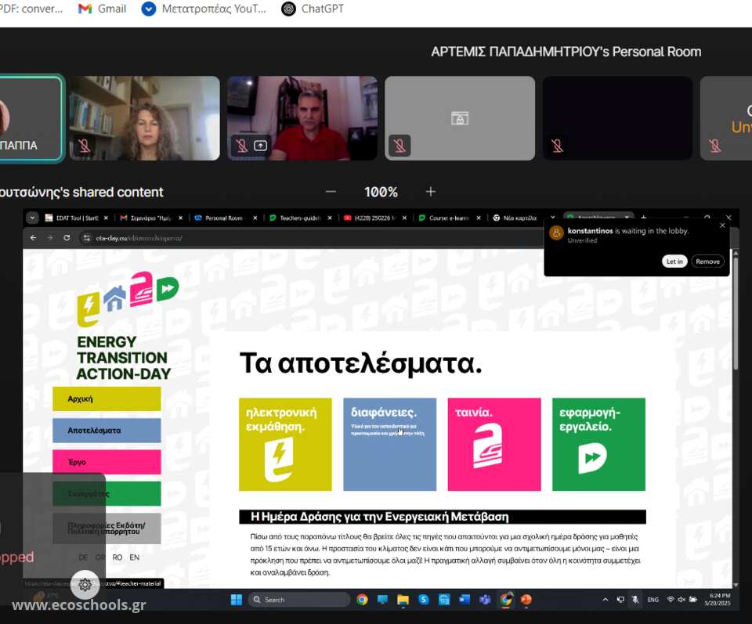
Task: Zoom in shared content with plus icon
Action: 431,192
